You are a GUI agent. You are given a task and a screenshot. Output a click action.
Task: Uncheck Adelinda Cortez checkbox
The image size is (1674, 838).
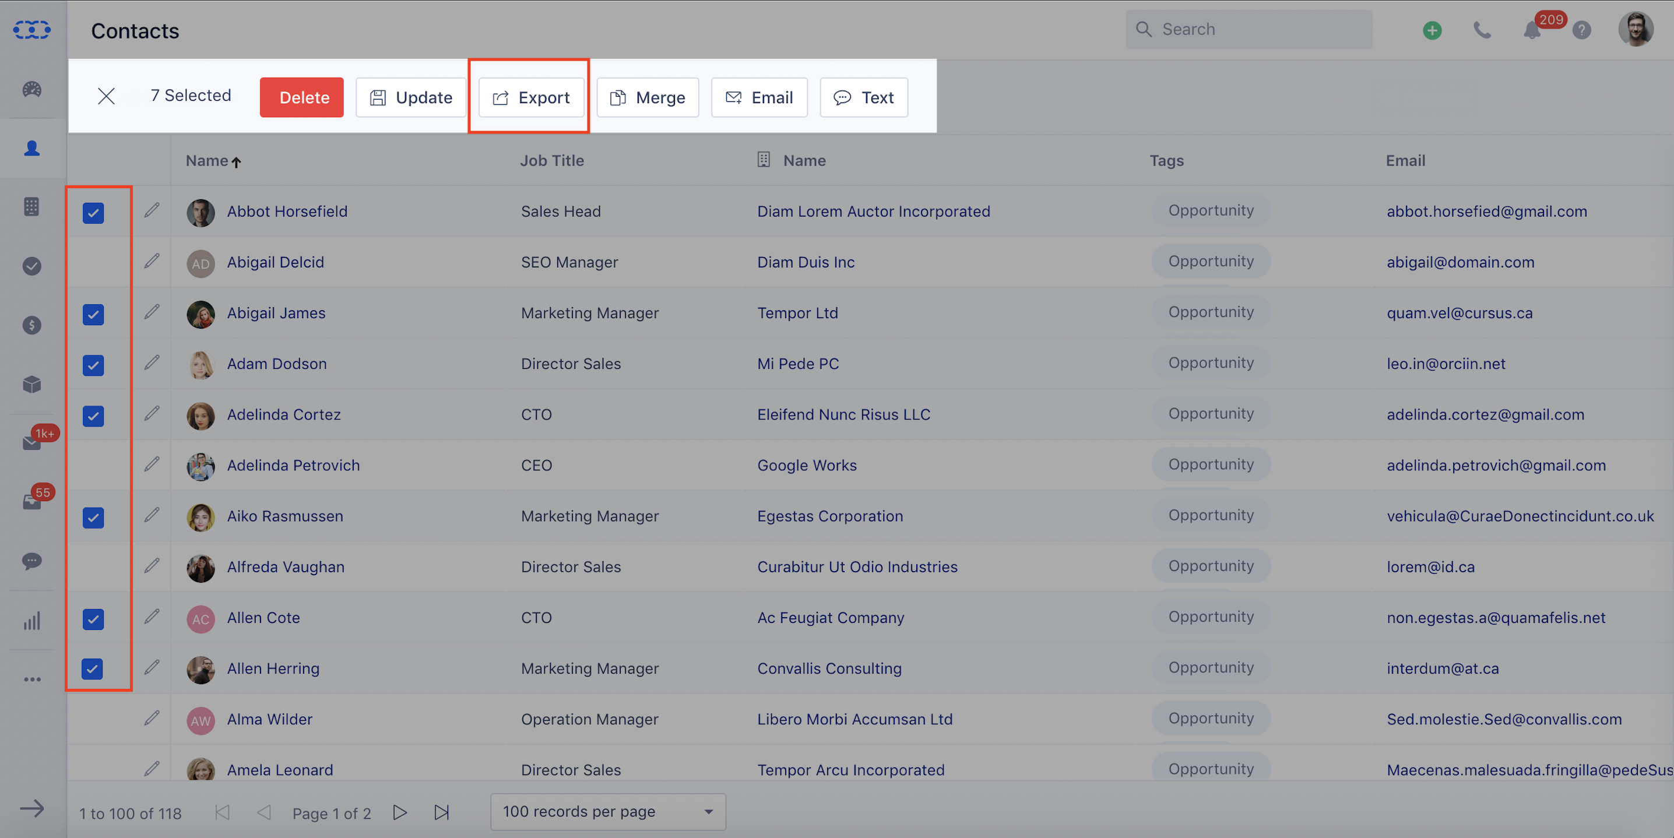pyautogui.click(x=93, y=416)
